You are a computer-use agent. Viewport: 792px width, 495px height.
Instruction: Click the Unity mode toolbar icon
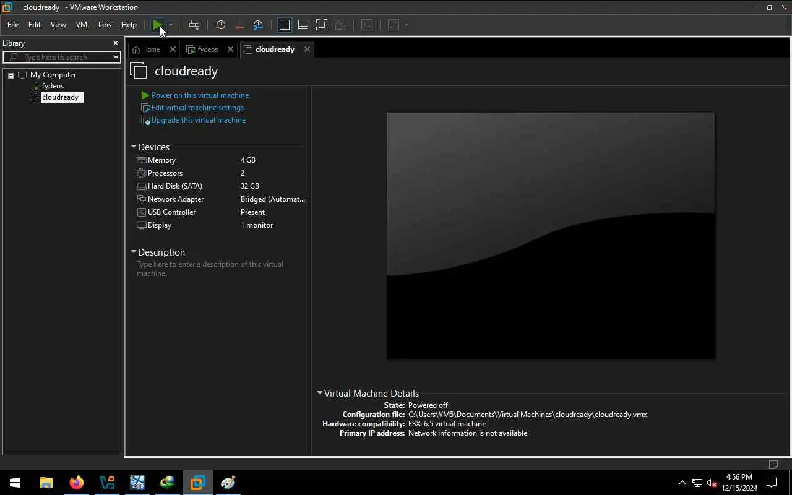(x=340, y=25)
